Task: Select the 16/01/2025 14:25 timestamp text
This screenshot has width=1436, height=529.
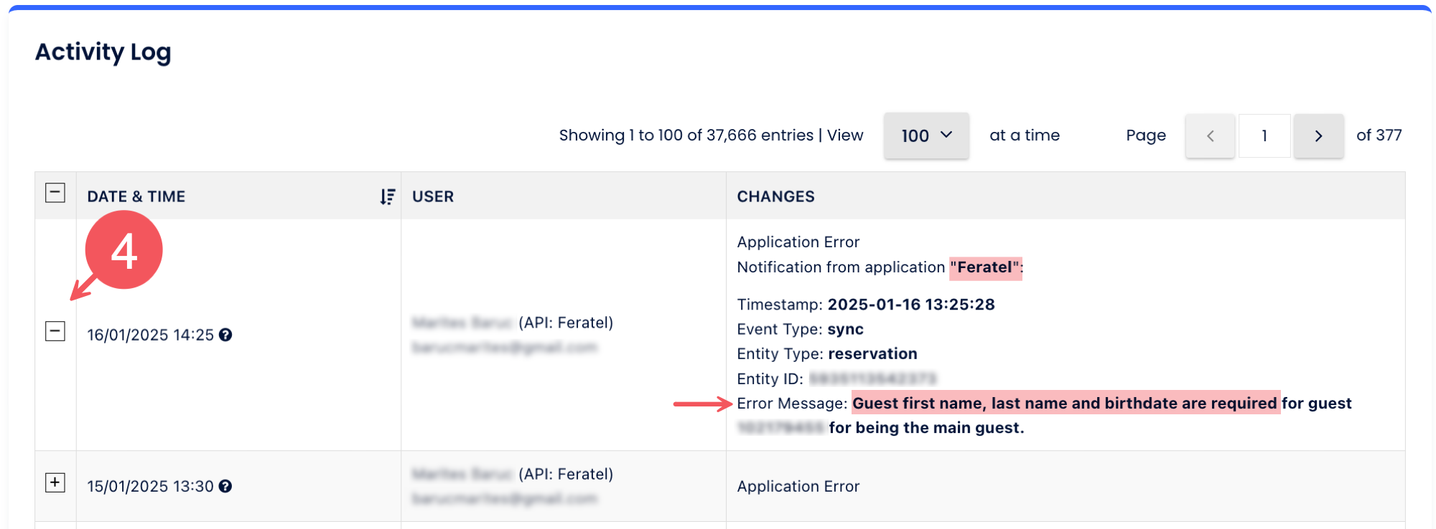Action: 151,335
